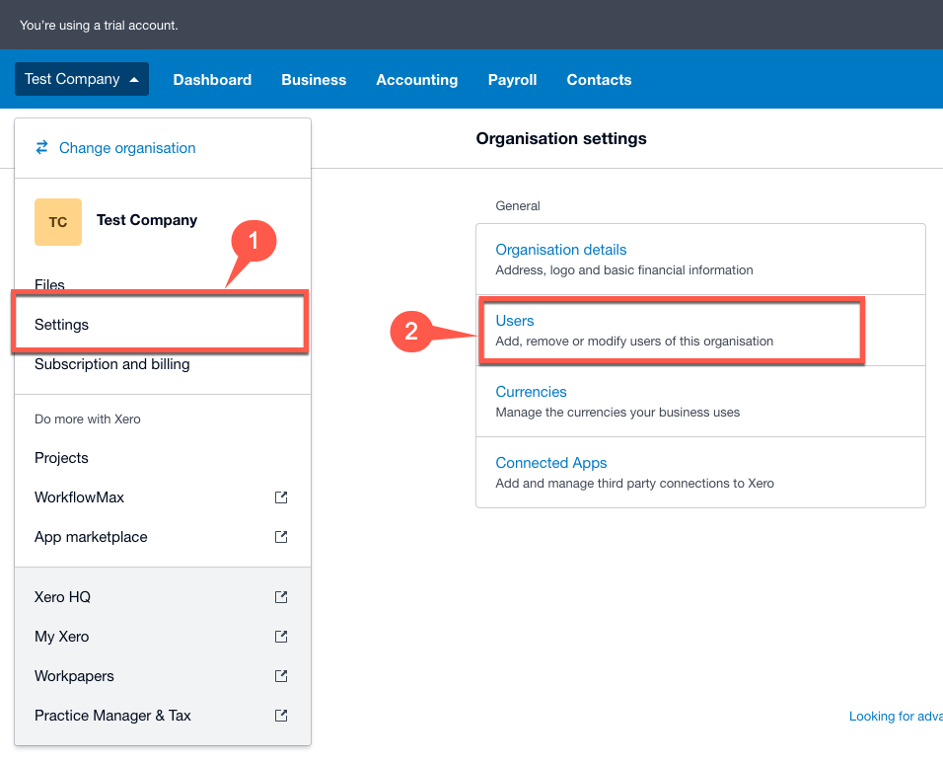Open the Users settings link
This screenshot has width=943, height=762.
tap(515, 320)
